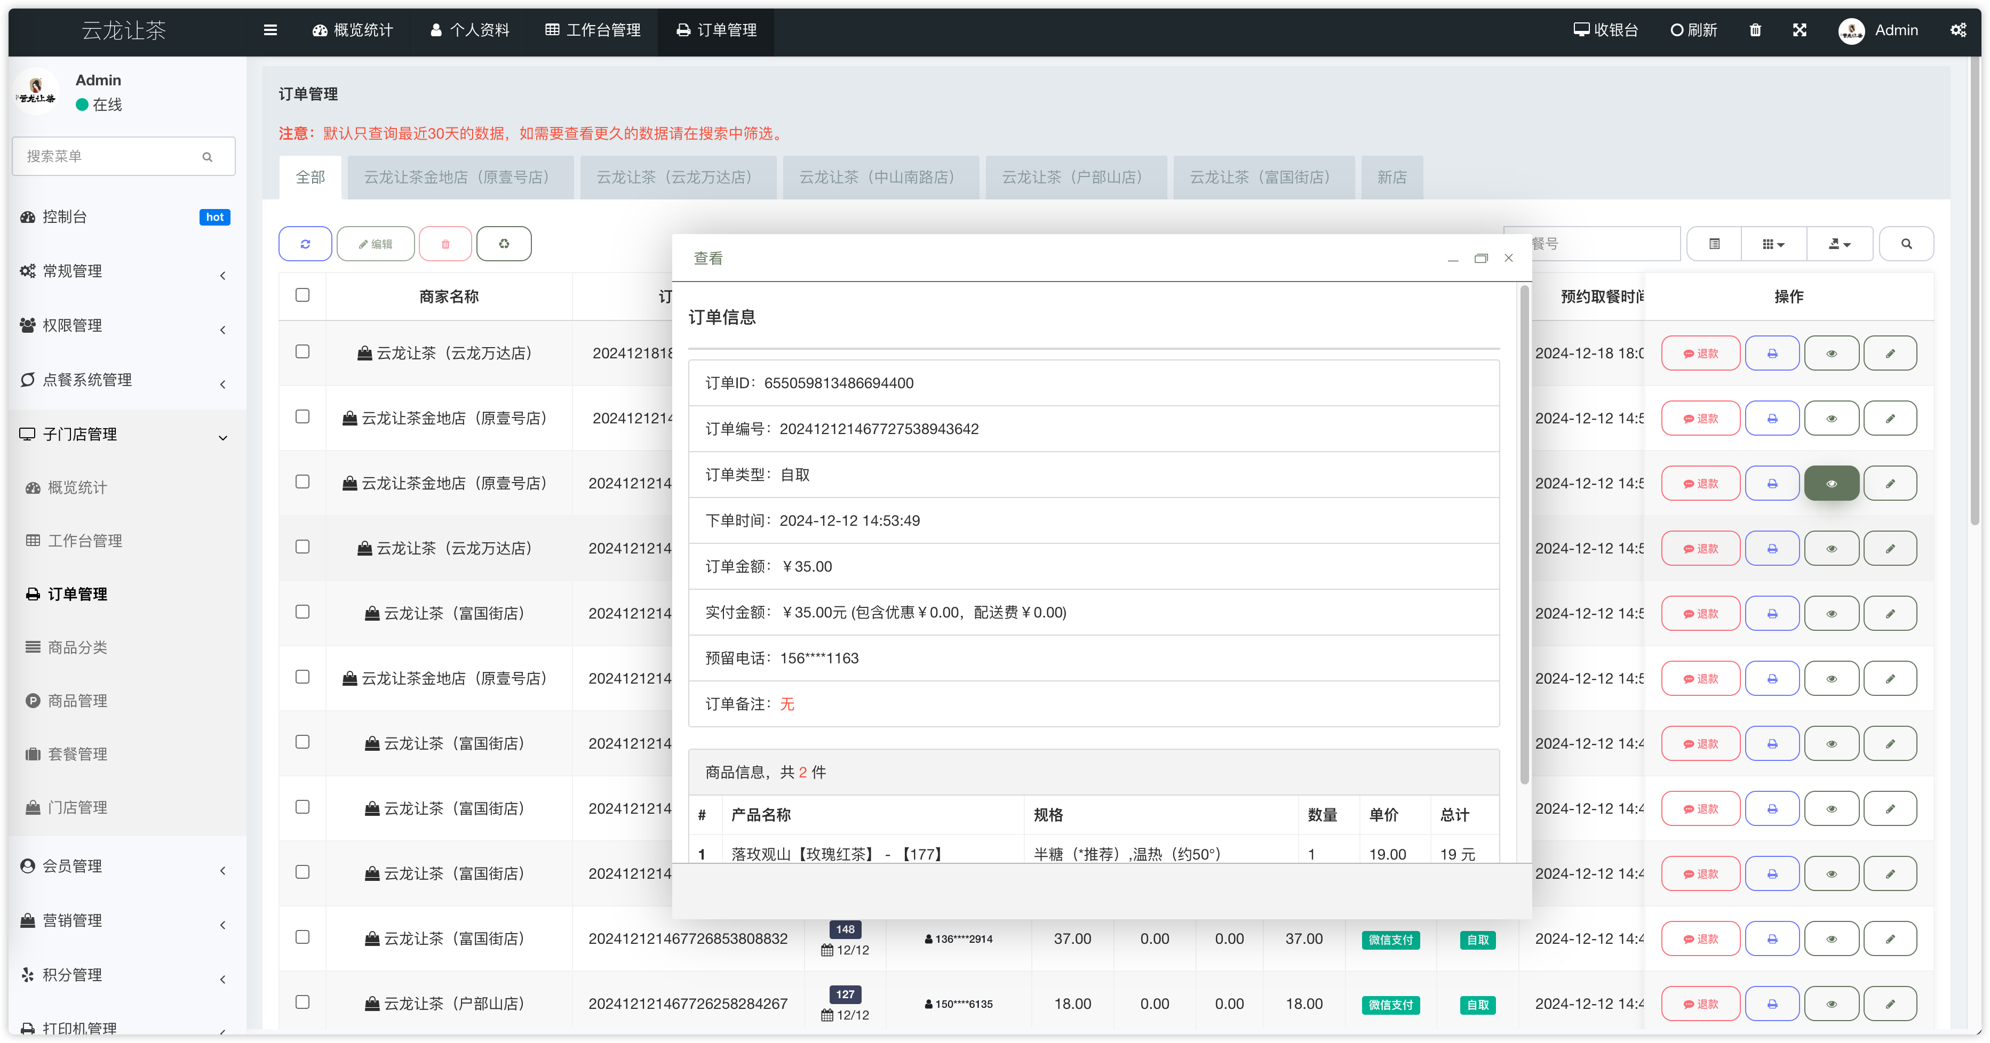The width and height of the screenshot is (1990, 1043).
Task: Check the checkbox for 户部山店 order row
Action: (302, 1002)
